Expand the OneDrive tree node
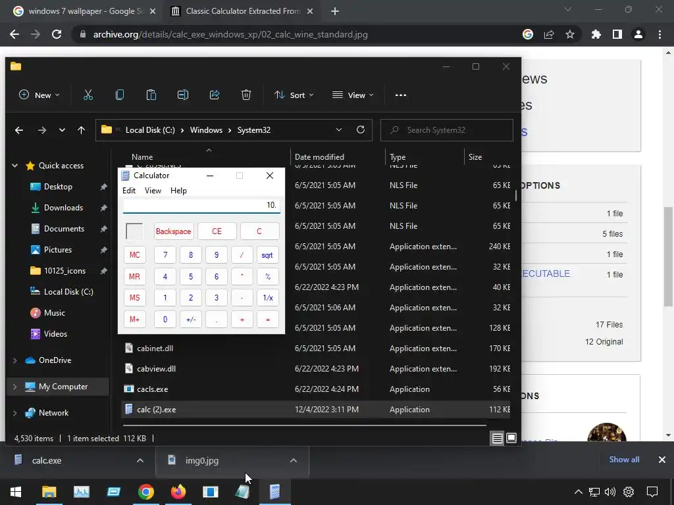The height and width of the screenshot is (505, 674). click(x=14, y=360)
